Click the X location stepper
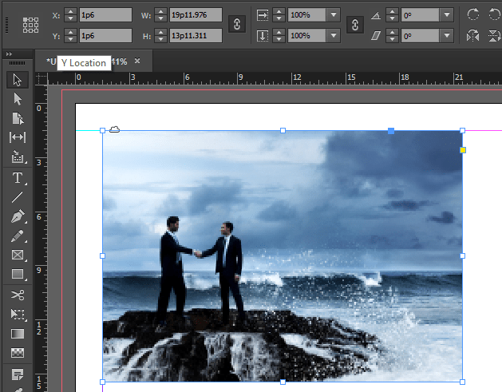502x392 pixels. point(70,14)
